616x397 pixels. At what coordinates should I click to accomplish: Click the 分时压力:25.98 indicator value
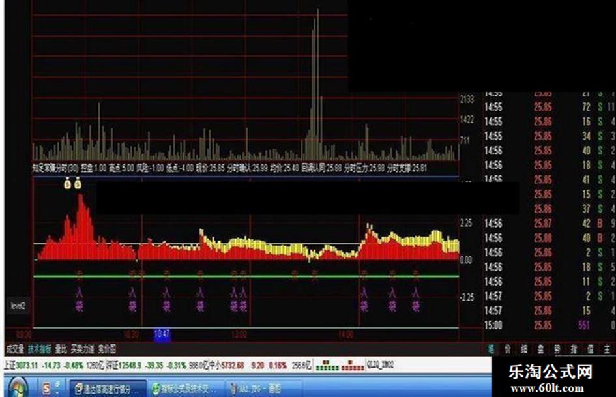pyautogui.click(x=364, y=168)
